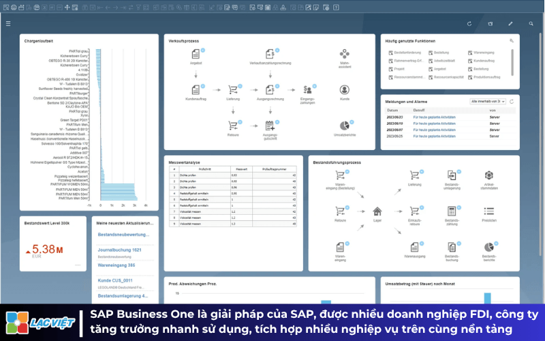Viewport: 545px width, 341px height.
Task: Open the Wareneingang 385 link
Action: [116, 265]
